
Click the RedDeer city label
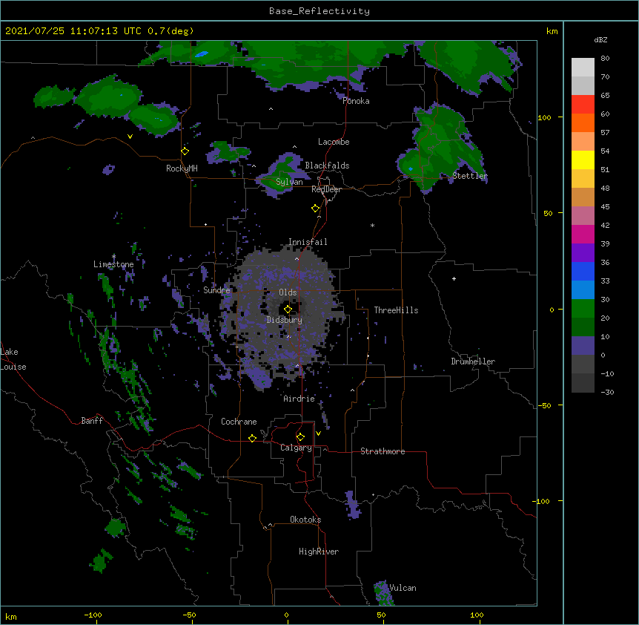326,189
